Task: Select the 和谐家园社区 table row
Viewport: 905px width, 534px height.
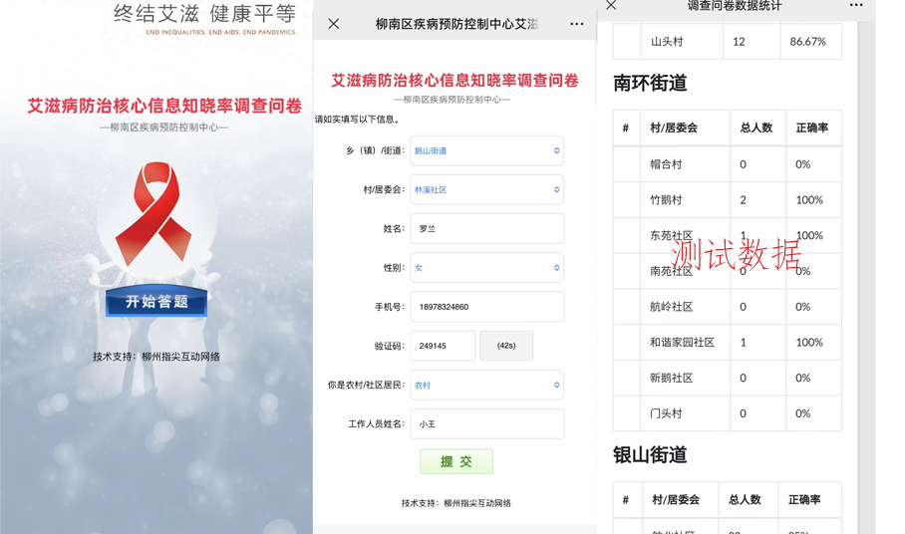Action: click(728, 343)
